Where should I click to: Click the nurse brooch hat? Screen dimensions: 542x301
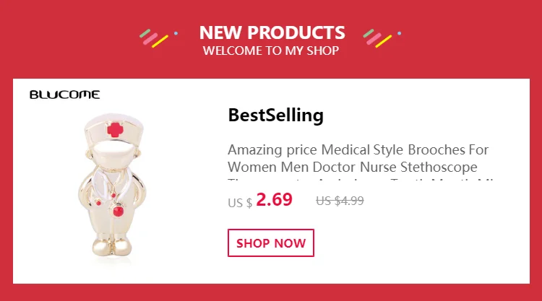click(x=113, y=128)
